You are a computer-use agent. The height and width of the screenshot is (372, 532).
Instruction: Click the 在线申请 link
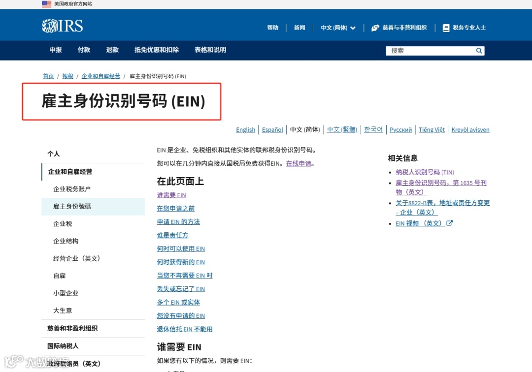tap(299, 164)
